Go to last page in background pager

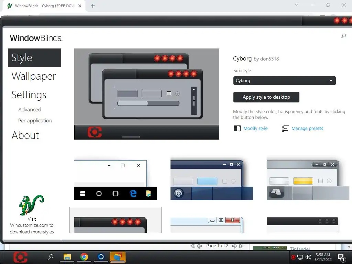tap(241, 246)
